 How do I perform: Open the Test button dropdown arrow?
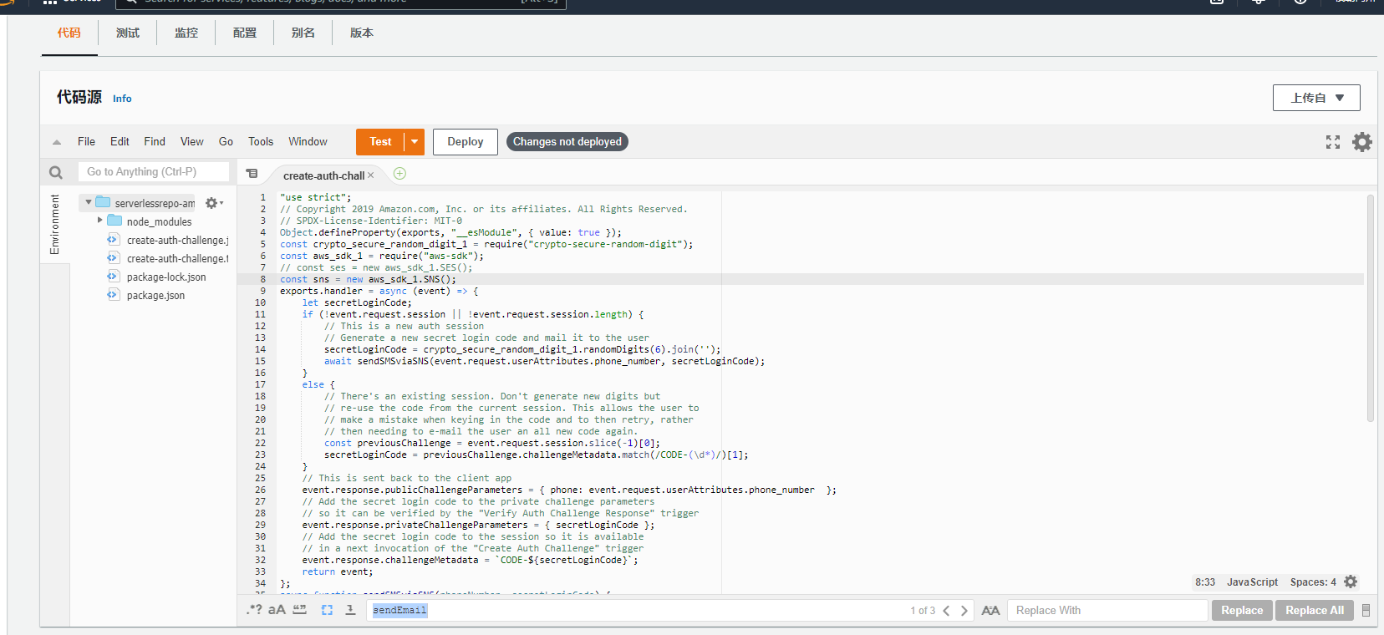[x=415, y=142]
